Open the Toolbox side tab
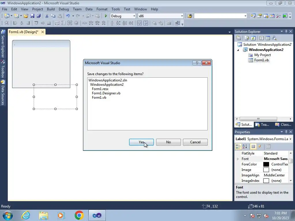 [x=3, y=69]
